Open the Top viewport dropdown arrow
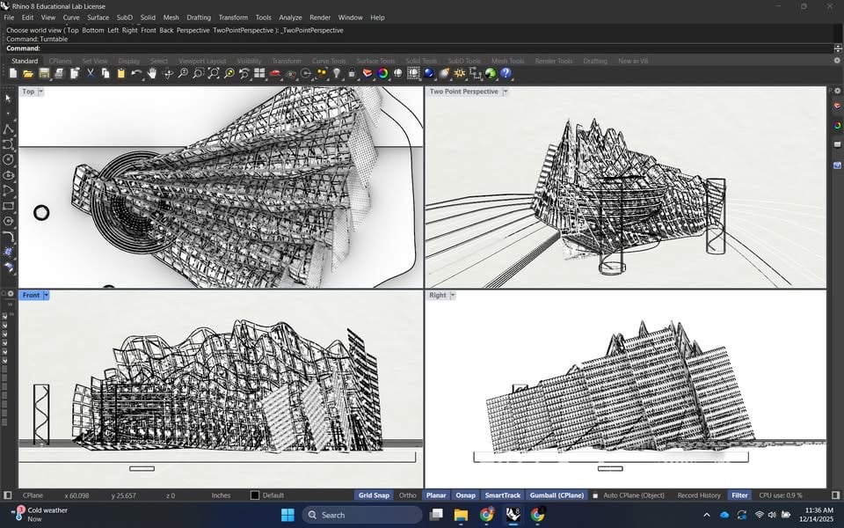 click(x=41, y=92)
